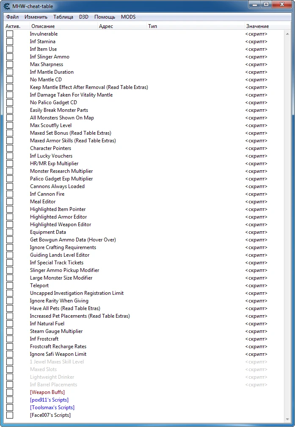Select the greyed Maxed Slots entry
This screenshot has width=295, height=427.
[x=43, y=369]
